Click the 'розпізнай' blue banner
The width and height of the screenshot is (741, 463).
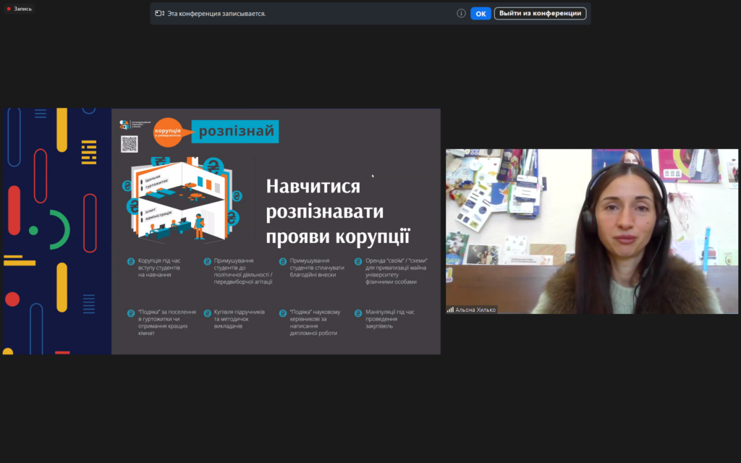(235, 132)
